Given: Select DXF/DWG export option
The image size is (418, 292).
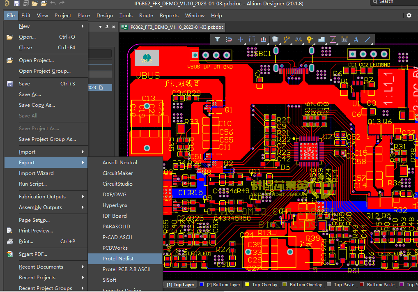Looking at the screenshot, I should pyautogui.click(x=125, y=194).
